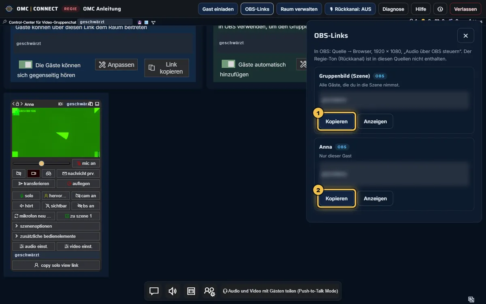
Task: Click the purple save icon near room name
Action: click(x=140, y=22)
